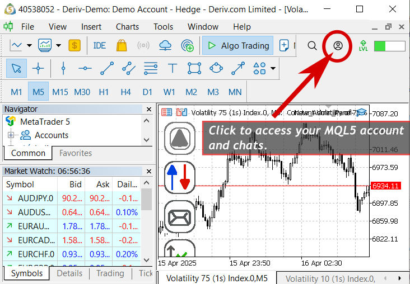Switch timeframe to W1
The image size is (410, 284).
(x=169, y=92)
